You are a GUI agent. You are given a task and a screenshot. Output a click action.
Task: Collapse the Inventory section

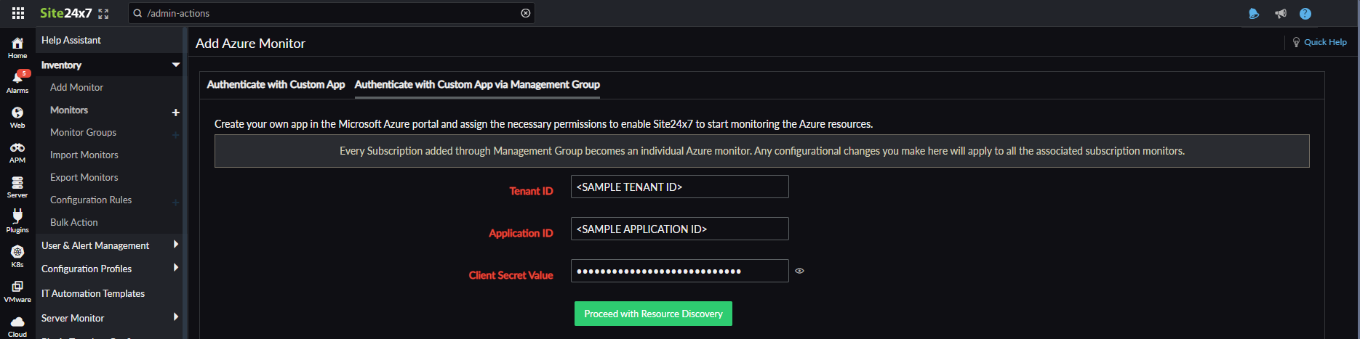[175, 65]
